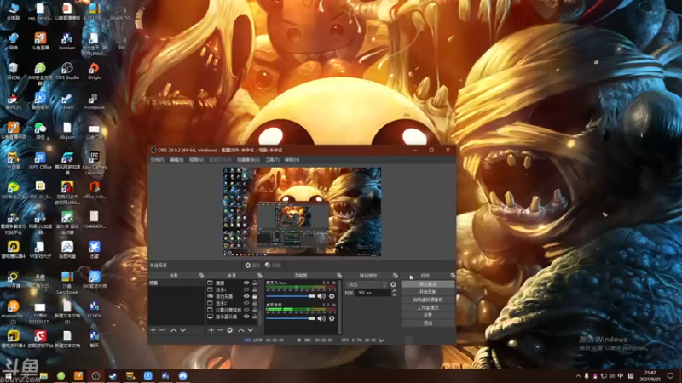
Task: Toggle the lock on the 显示器采集 source
Action: tap(254, 317)
